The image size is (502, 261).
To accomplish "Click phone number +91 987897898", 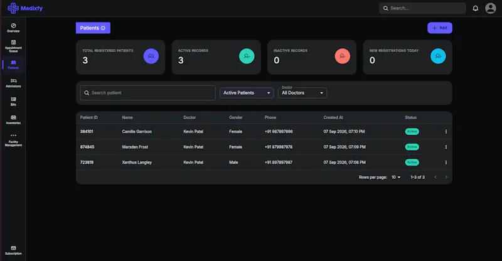I will 278,132.
